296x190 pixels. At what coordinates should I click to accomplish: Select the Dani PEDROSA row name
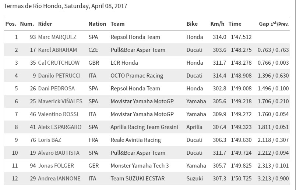(x=56, y=89)
